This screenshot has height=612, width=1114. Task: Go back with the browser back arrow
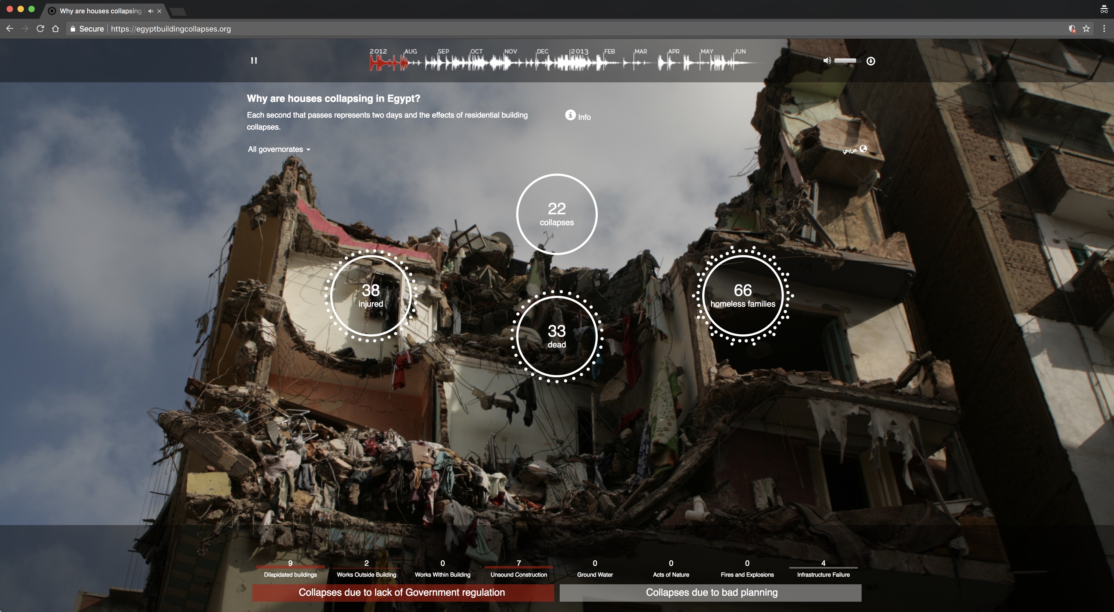10,29
